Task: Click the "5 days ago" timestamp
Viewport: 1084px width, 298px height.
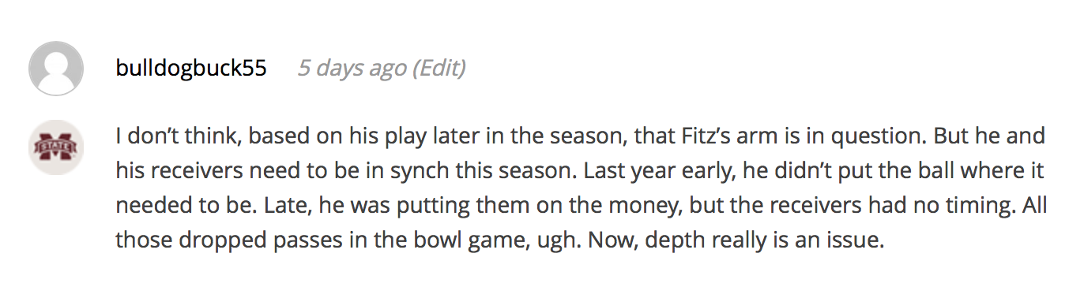Action: click(x=352, y=69)
